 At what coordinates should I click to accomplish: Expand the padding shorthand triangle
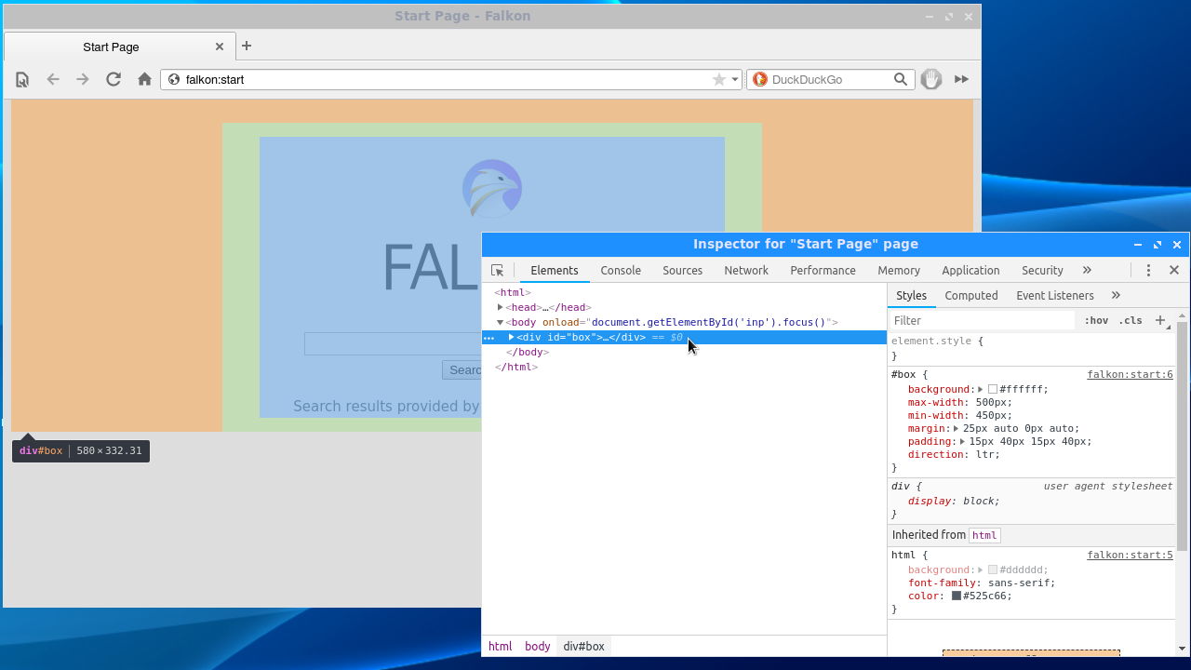point(962,442)
